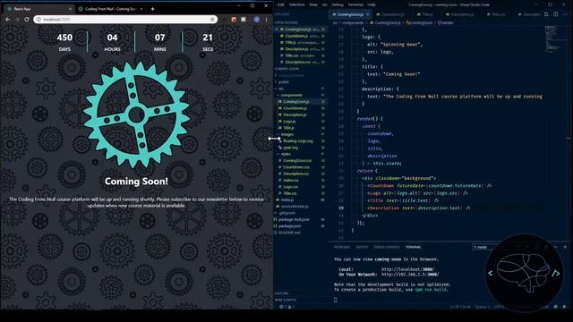
Task: Go back in the Chrome browser
Action: point(8,20)
